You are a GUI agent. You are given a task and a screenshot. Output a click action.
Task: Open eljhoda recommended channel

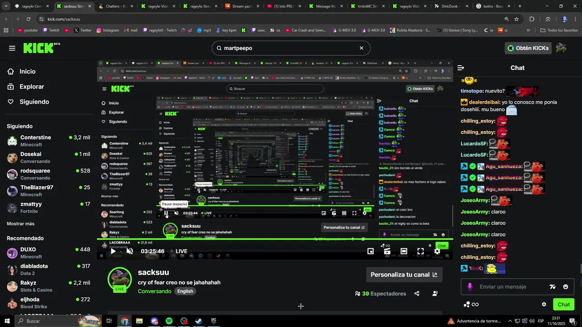(48, 303)
